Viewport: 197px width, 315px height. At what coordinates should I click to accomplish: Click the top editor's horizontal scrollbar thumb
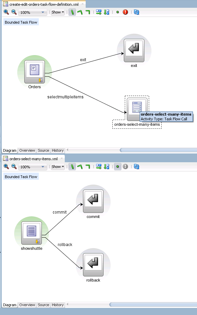click(158, 150)
